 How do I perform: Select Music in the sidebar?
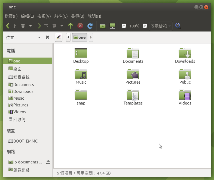pyautogui.click(x=28, y=98)
